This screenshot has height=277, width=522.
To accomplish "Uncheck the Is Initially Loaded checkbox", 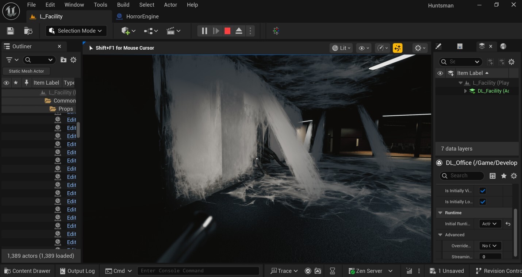I will (483, 201).
